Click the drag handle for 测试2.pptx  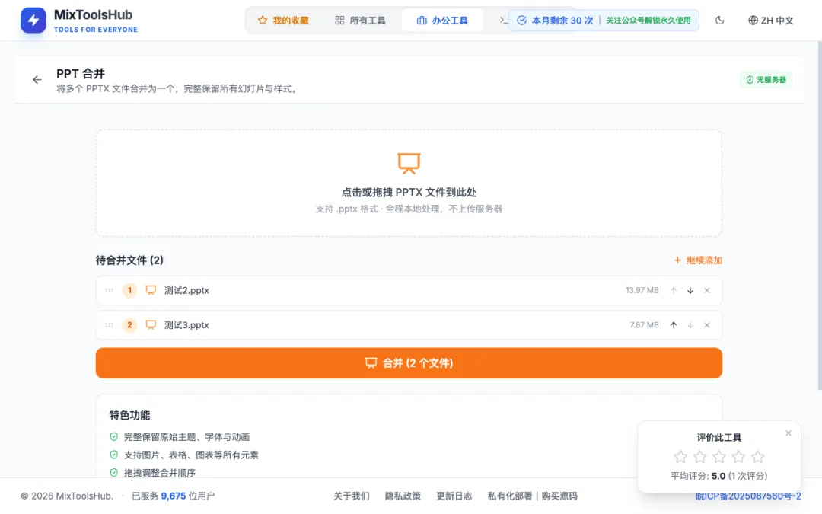pyautogui.click(x=109, y=290)
